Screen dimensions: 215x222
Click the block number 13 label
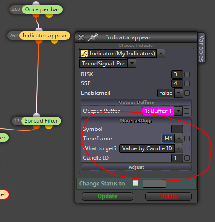(17, 121)
